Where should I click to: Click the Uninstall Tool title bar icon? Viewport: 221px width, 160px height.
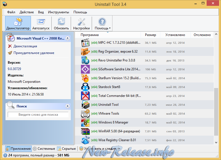pos(5,4)
